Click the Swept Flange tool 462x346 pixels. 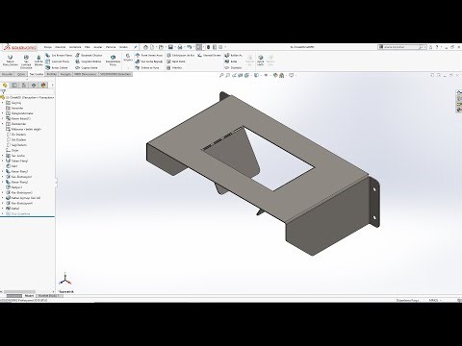tap(113, 61)
